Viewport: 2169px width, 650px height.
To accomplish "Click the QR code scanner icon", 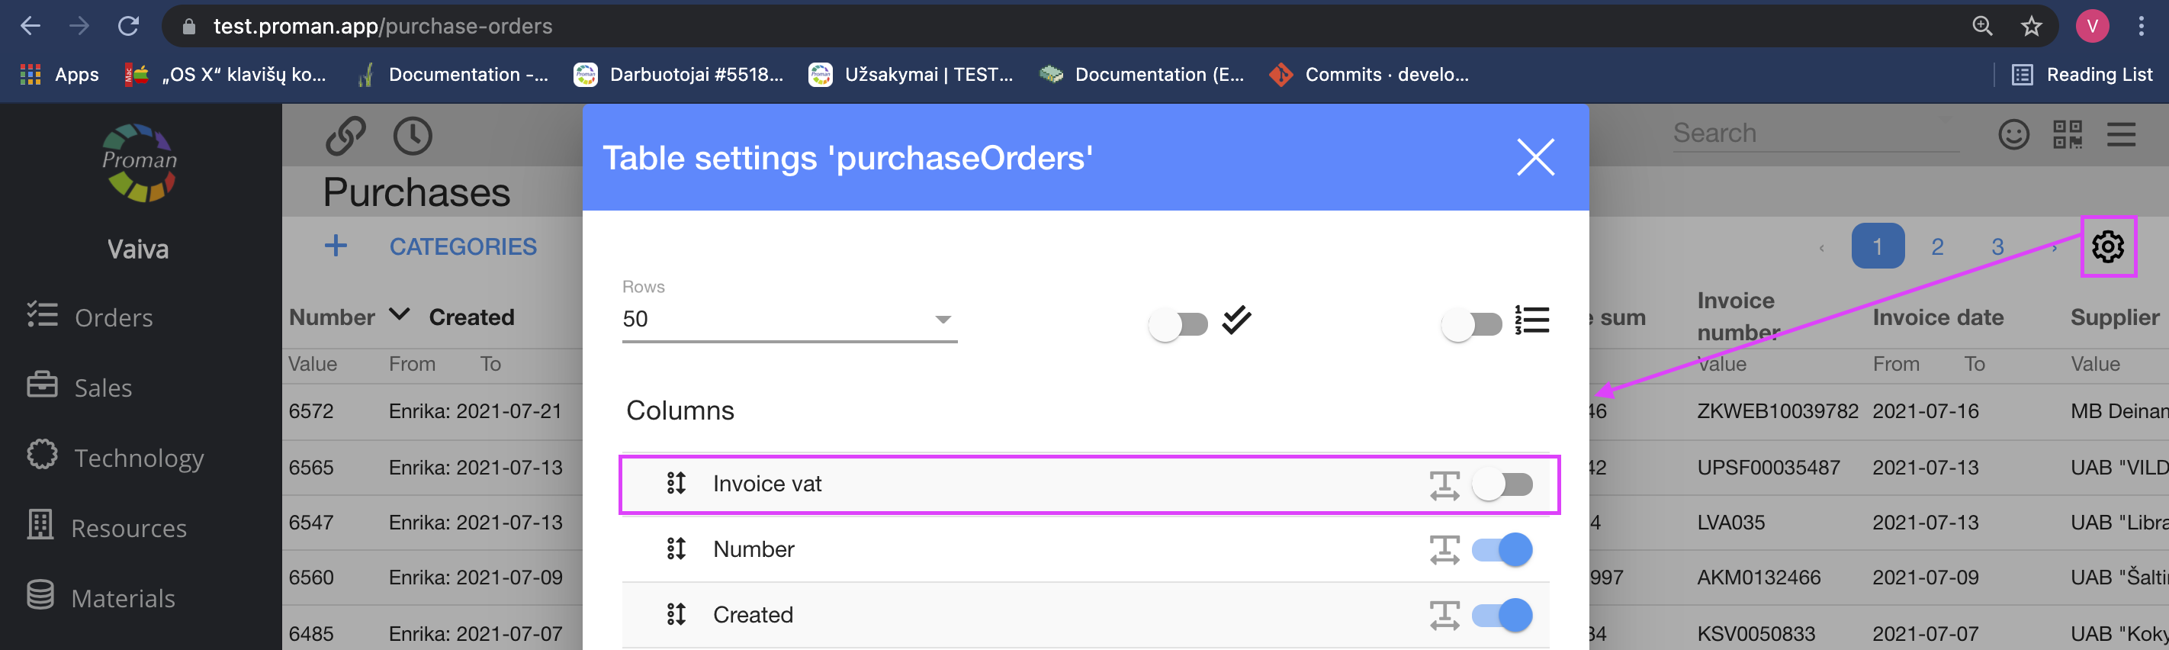I will coord(2067,134).
